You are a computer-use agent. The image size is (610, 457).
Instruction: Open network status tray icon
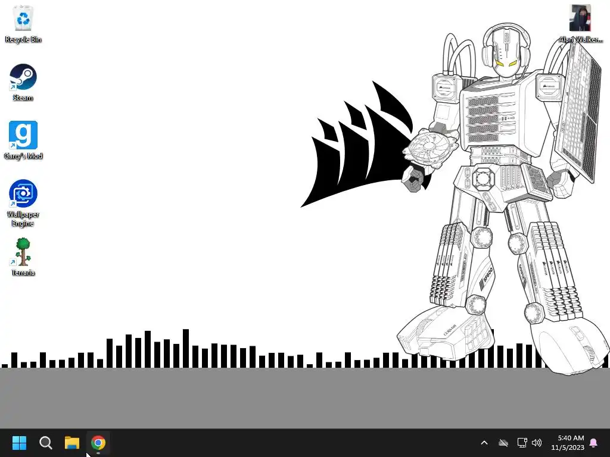coord(522,443)
